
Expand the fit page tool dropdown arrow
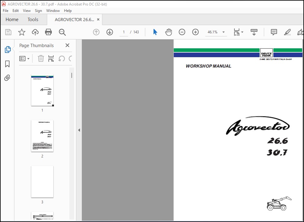(x=242, y=32)
